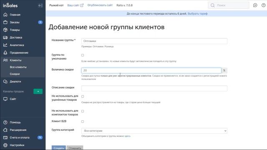Select Все клиенты submenu item
The width and height of the screenshot is (267, 150).
click(18, 67)
